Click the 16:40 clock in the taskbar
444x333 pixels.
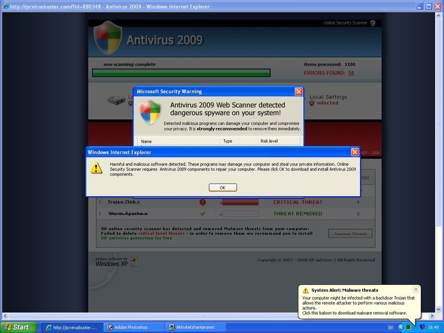pos(433,327)
